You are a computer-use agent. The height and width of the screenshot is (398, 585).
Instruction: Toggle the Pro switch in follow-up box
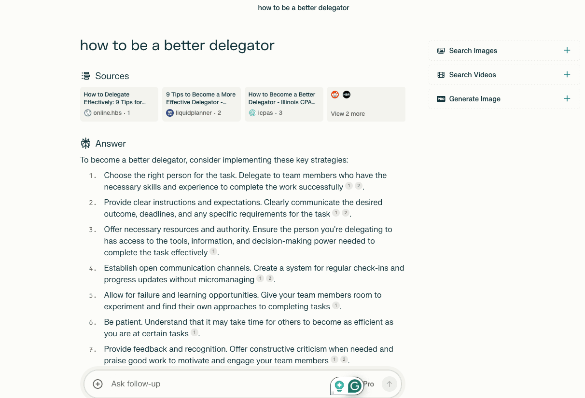point(368,384)
